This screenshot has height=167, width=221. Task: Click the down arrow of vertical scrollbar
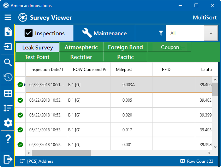click(x=215, y=147)
